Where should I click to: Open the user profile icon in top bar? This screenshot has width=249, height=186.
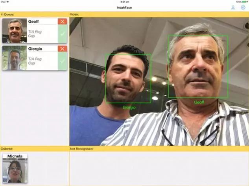click(233, 7)
